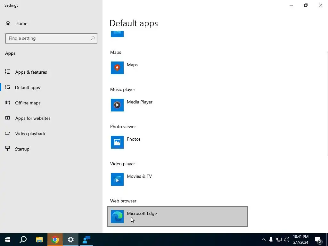Focus the Find a setting search box
Screen dimensions: 328x246
[51, 38]
